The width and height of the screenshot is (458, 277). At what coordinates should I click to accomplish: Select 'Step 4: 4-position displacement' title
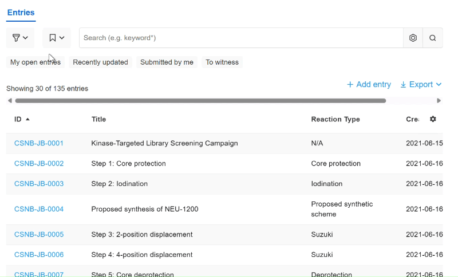coord(142,255)
